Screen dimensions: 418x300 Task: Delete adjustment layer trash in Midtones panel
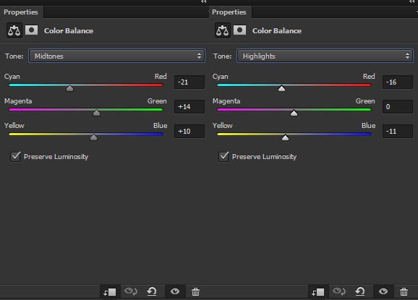pyautogui.click(x=195, y=292)
